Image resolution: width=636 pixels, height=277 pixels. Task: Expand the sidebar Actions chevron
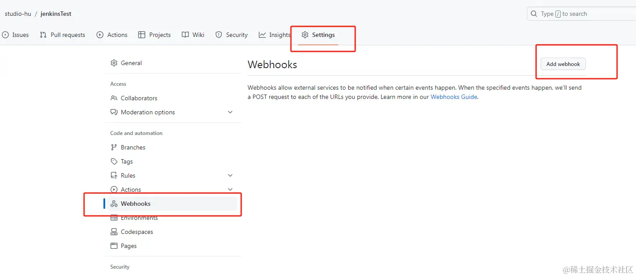point(230,190)
